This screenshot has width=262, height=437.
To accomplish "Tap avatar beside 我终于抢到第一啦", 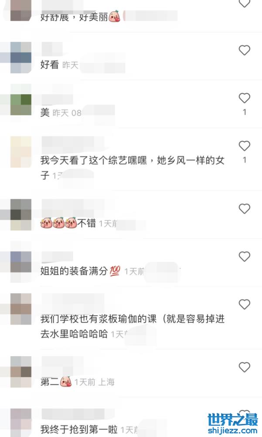I will pos(21,423).
